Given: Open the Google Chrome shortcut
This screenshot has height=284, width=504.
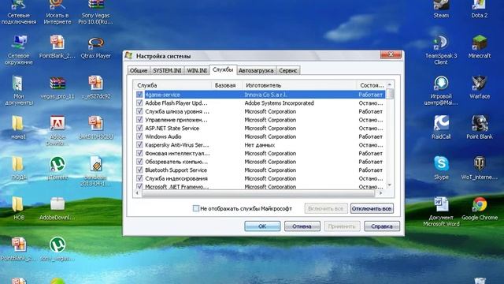Looking at the screenshot, I should [480, 208].
